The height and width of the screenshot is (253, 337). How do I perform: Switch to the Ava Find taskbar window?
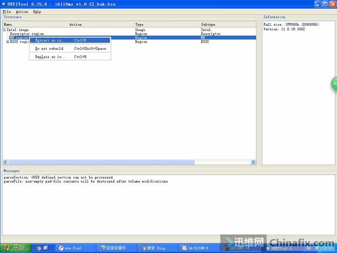coord(75,248)
